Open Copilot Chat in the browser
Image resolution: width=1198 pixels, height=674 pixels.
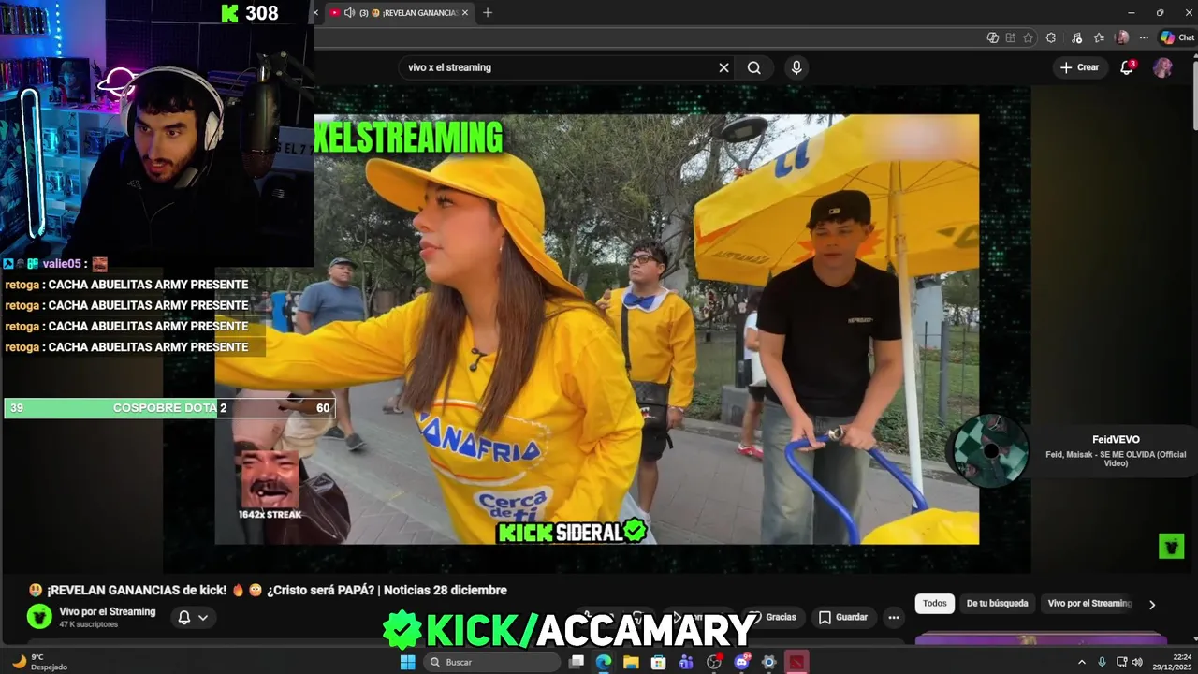(x=1177, y=37)
